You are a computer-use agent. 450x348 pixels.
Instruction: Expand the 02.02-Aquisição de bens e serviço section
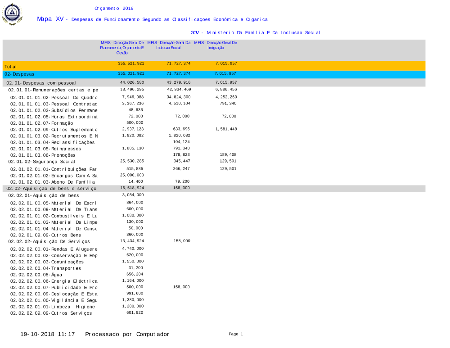coord(51,189)
